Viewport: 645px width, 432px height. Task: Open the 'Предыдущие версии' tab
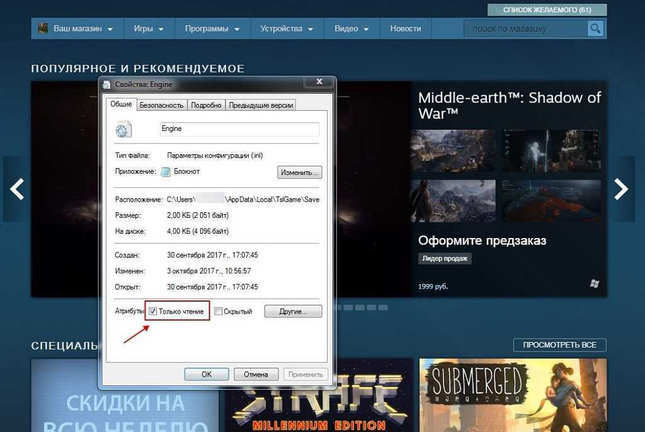[x=261, y=105]
